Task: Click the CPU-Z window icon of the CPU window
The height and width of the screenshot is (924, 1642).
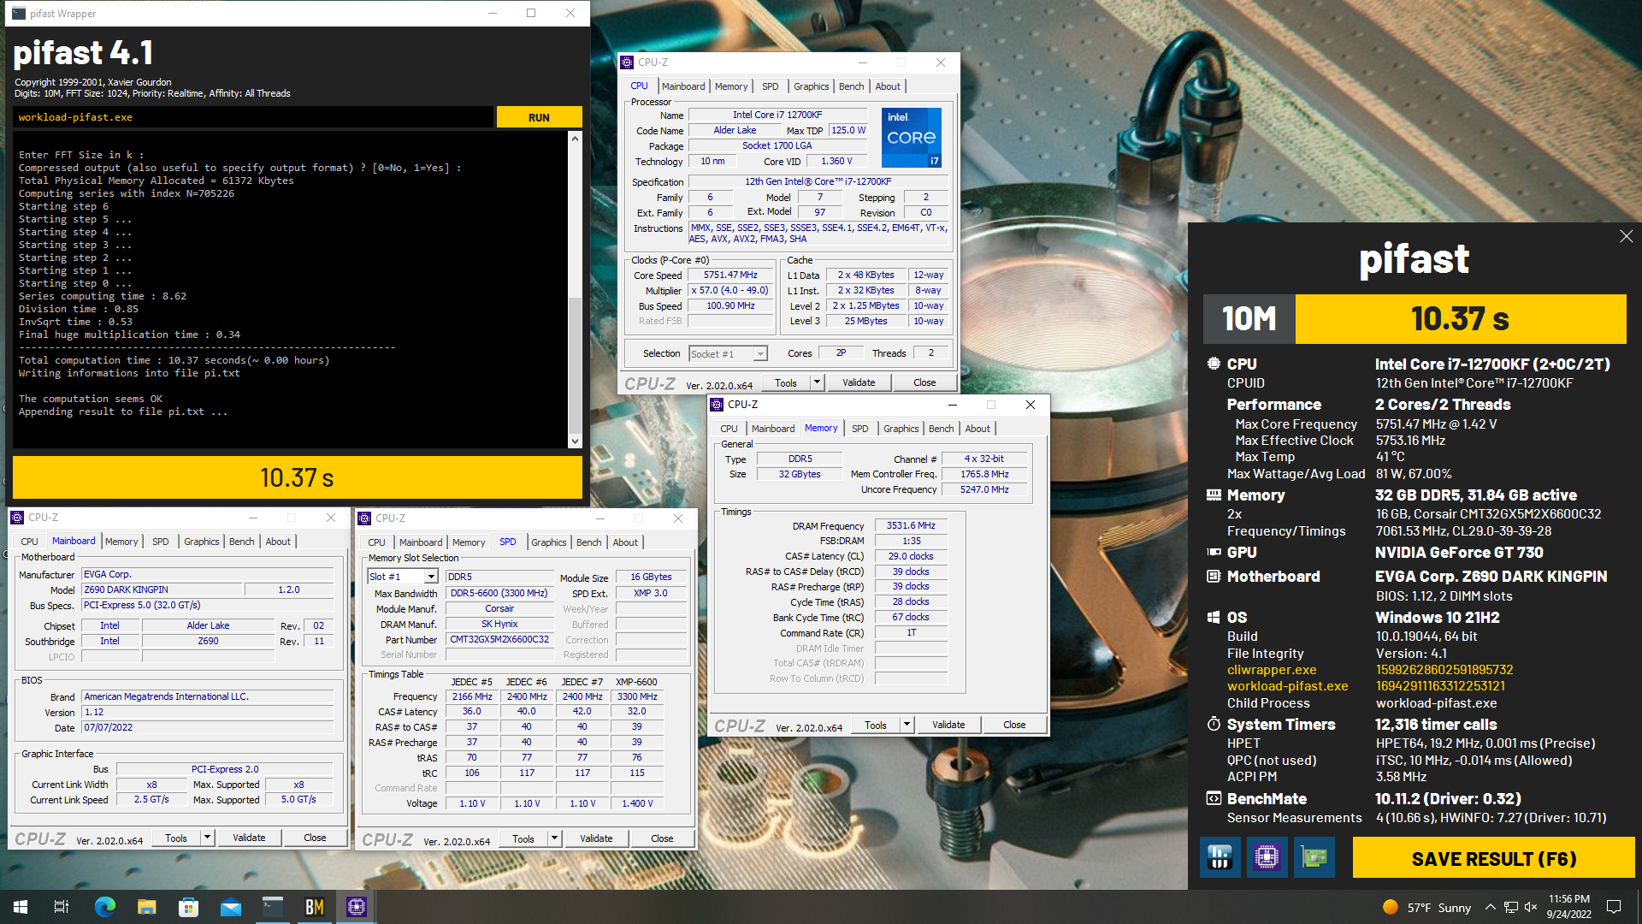Action: tap(627, 62)
